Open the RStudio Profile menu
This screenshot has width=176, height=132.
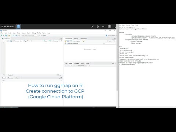point(39,33)
